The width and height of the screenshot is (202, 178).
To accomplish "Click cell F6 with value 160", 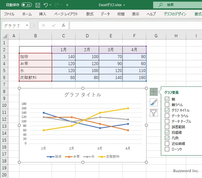I will (x=134, y=78).
